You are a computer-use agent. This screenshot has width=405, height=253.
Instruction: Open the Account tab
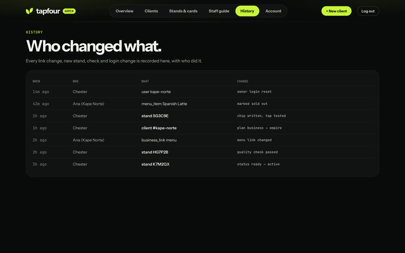pyautogui.click(x=273, y=11)
